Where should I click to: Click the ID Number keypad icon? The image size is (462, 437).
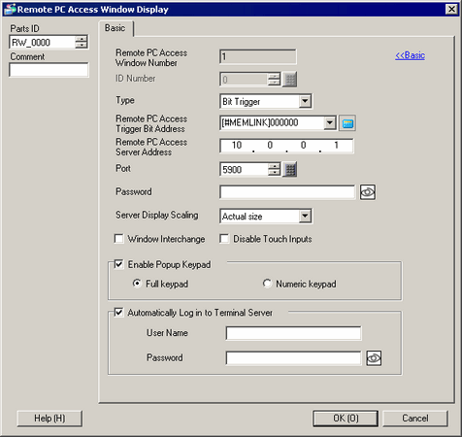coord(290,80)
